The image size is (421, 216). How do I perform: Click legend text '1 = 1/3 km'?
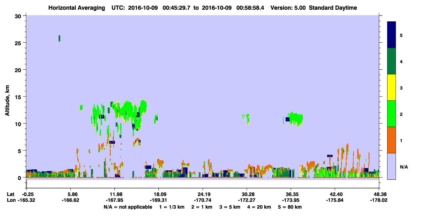pos(172,207)
